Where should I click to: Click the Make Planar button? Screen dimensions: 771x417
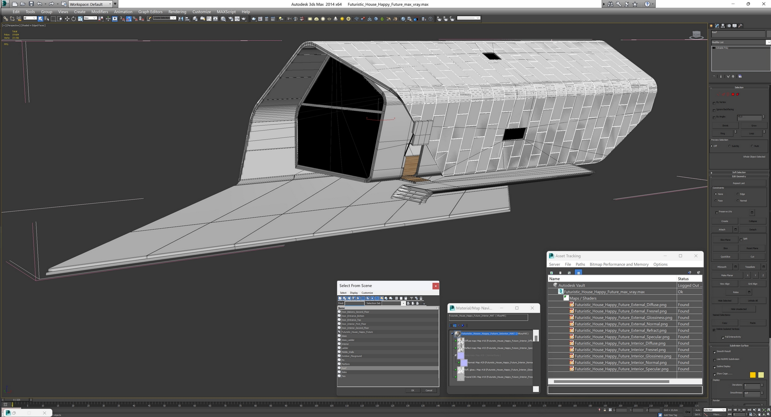(x=727, y=275)
